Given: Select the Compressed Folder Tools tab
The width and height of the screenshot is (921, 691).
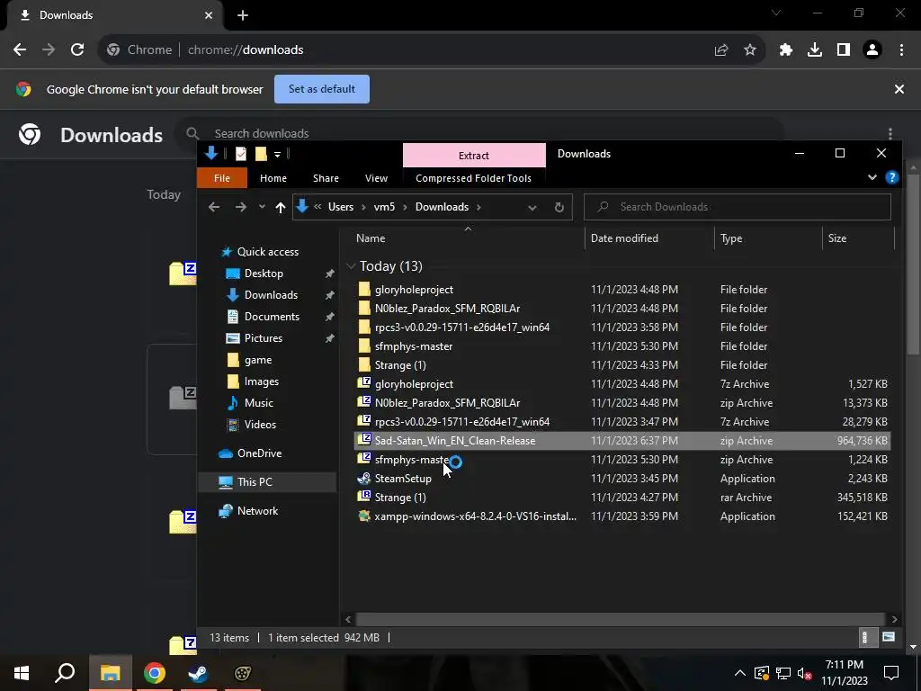Looking at the screenshot, I should 473,178.
